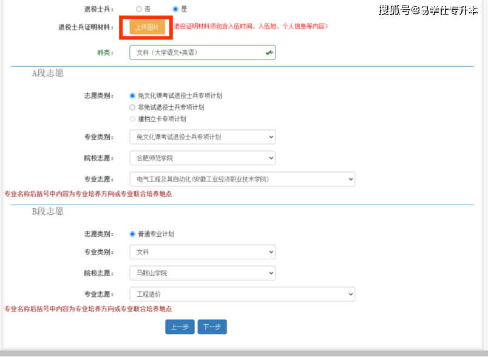
Task: Click the B段志愿 section heading
Action: click(x=48, y=212)
